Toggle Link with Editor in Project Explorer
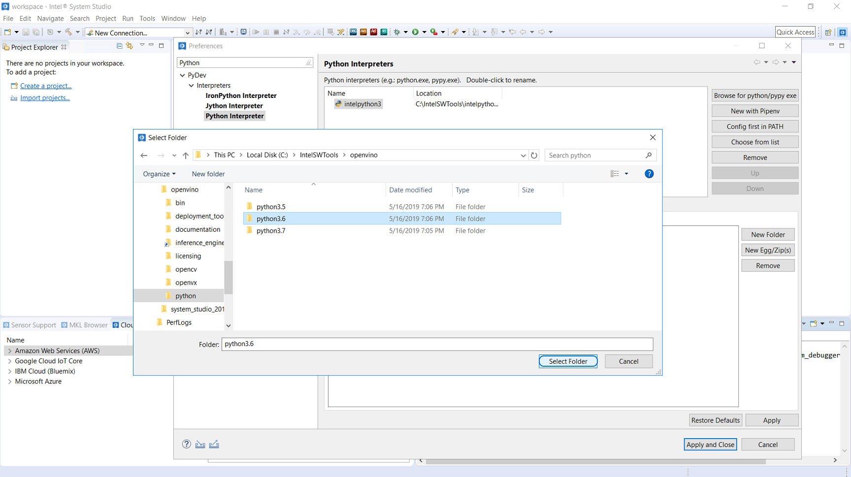The width and height of the screenshot is (851, 477). click(x=130, y=46)
